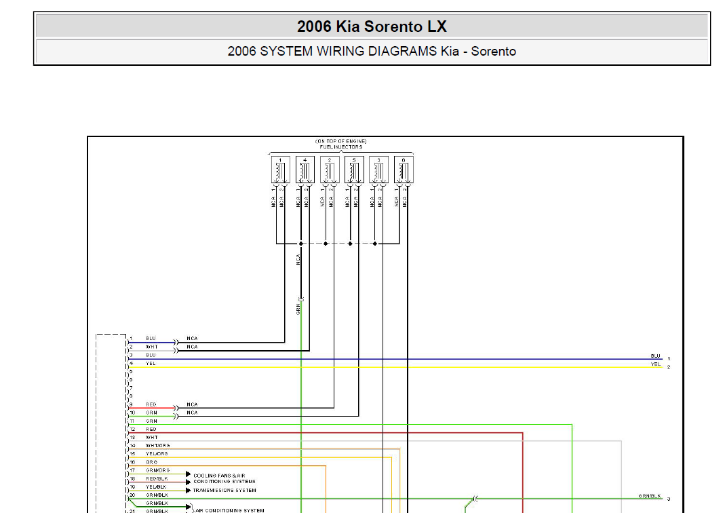The height and width of the screenshot is (513, 723).
Task: Click 'TRANSMISSIONS SYSTEM' reference text
Action: click(x=224, y=491)
